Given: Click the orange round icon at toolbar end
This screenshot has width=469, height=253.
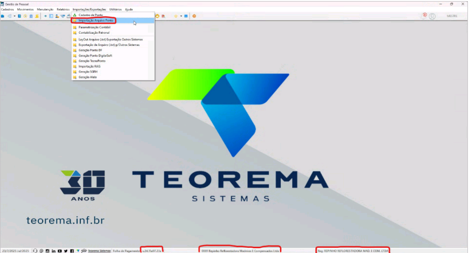Looking at the screenshot, I should 194,16.
